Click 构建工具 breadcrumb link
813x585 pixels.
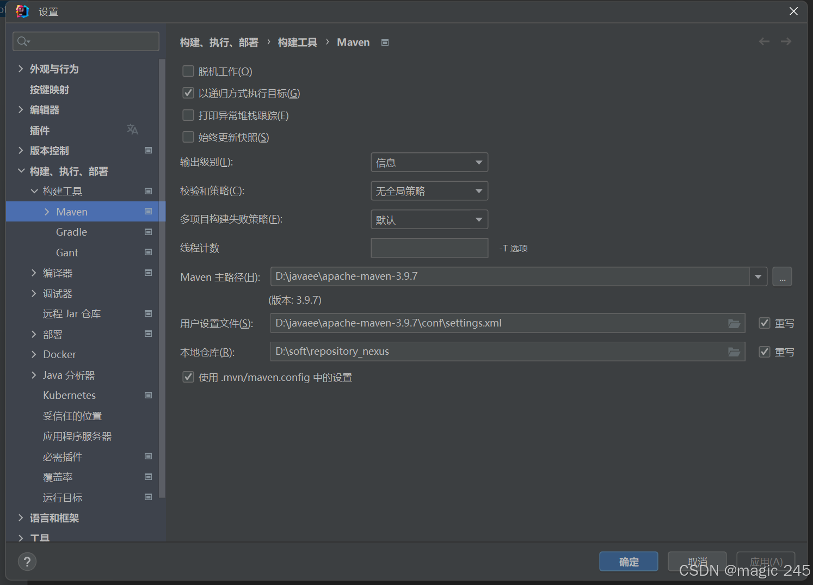(x=298, y=42)
